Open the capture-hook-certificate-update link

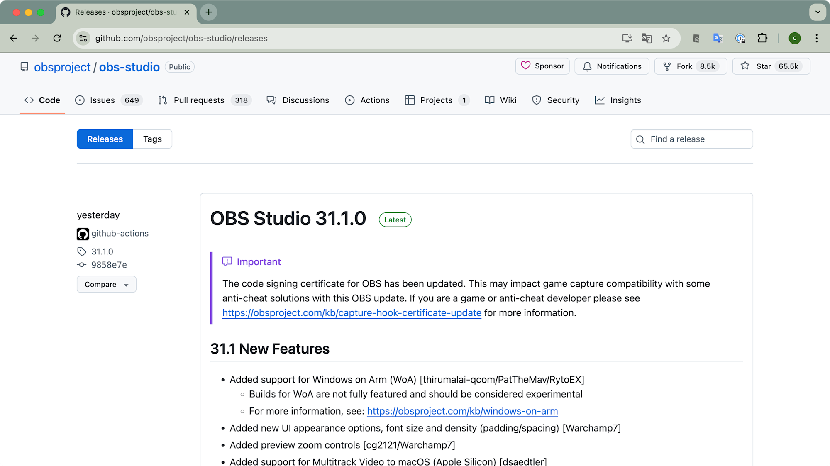352,313
